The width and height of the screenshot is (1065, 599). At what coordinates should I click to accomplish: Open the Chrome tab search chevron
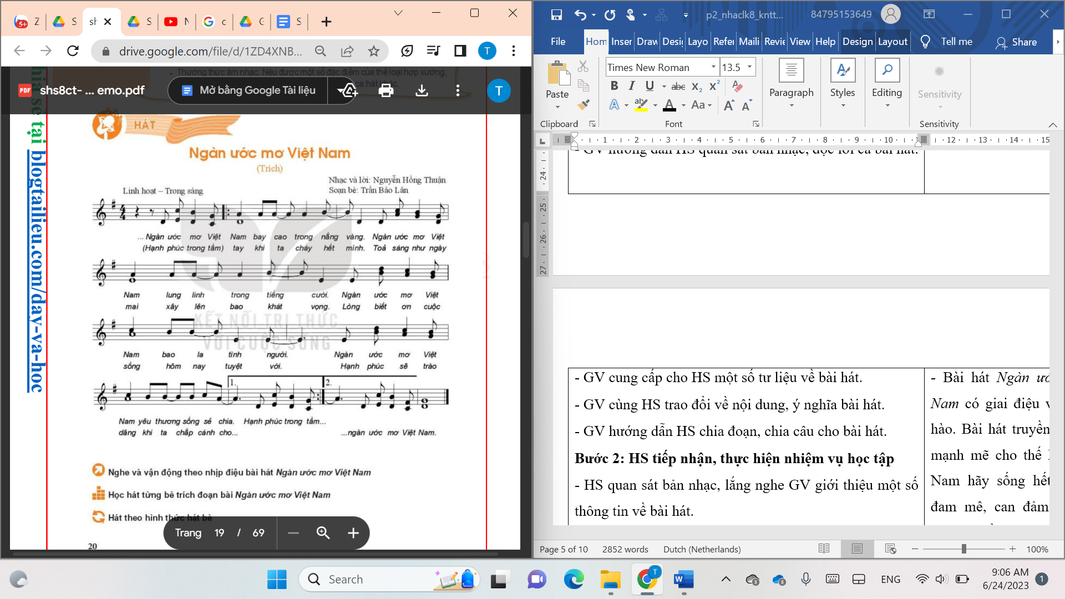pos(398,13)
